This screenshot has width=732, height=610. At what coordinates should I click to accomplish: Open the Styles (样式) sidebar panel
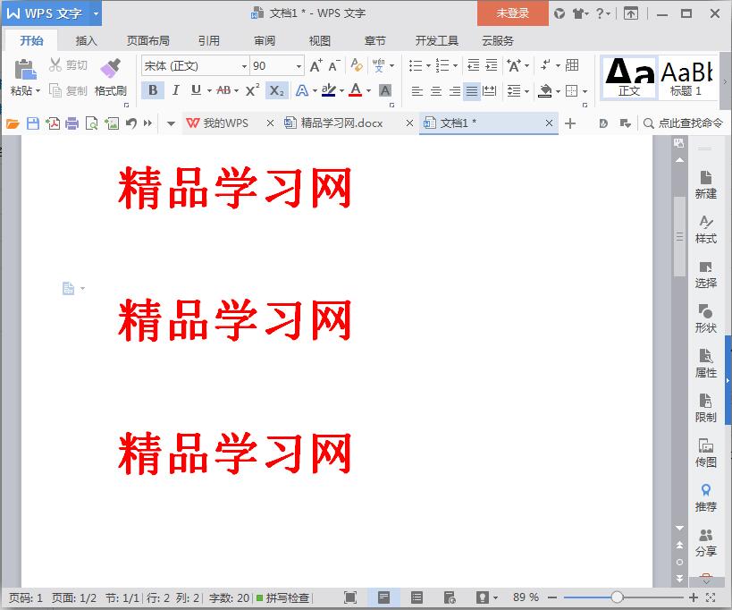[705, 228]
